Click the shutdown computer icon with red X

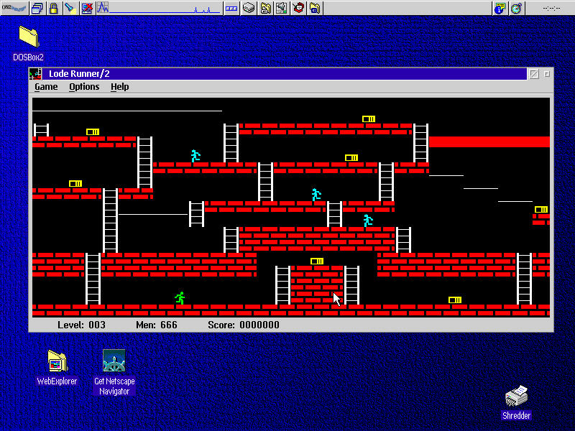click(87, 8)
